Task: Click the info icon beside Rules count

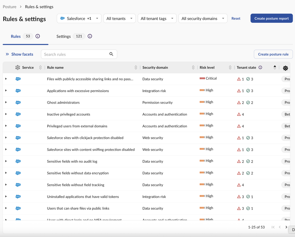Action: click(x=38, y=36)
